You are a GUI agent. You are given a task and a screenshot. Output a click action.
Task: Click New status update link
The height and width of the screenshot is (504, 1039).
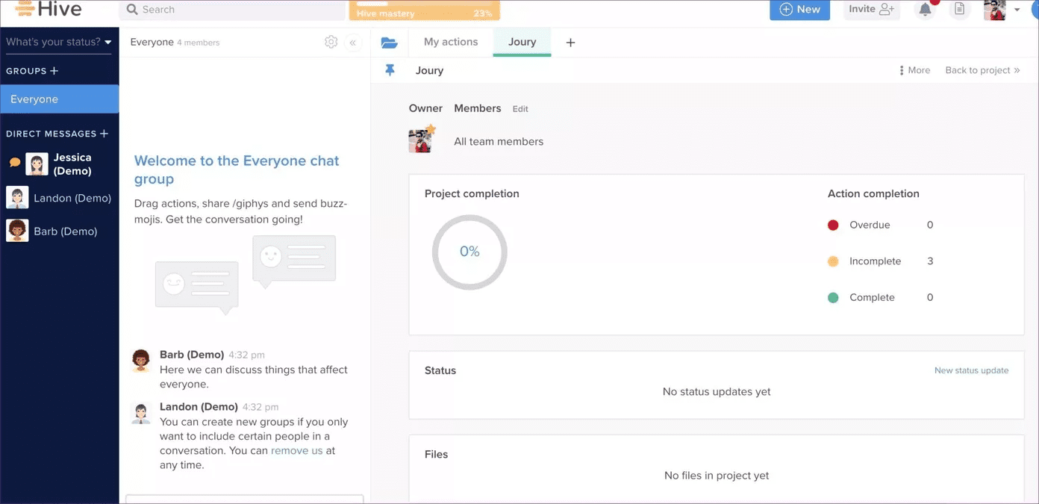(x=971, y=370)
